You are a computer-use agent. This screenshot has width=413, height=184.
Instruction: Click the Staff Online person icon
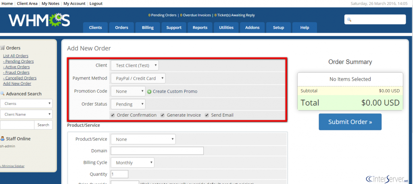[2, 139]
